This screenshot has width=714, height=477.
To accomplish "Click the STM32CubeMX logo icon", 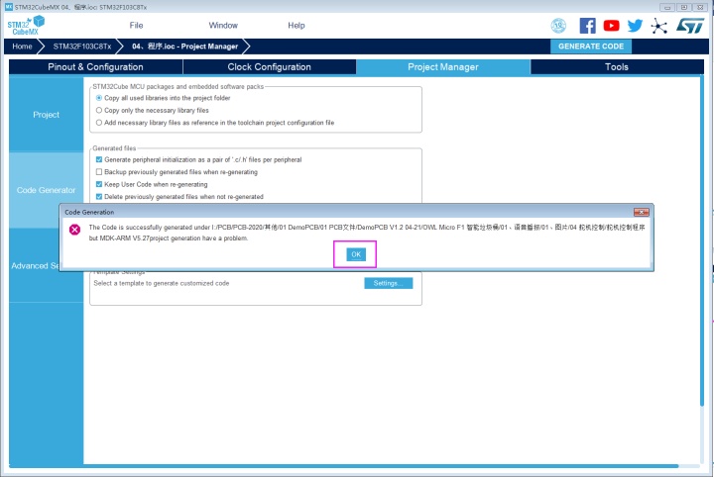I will point(26,26).
